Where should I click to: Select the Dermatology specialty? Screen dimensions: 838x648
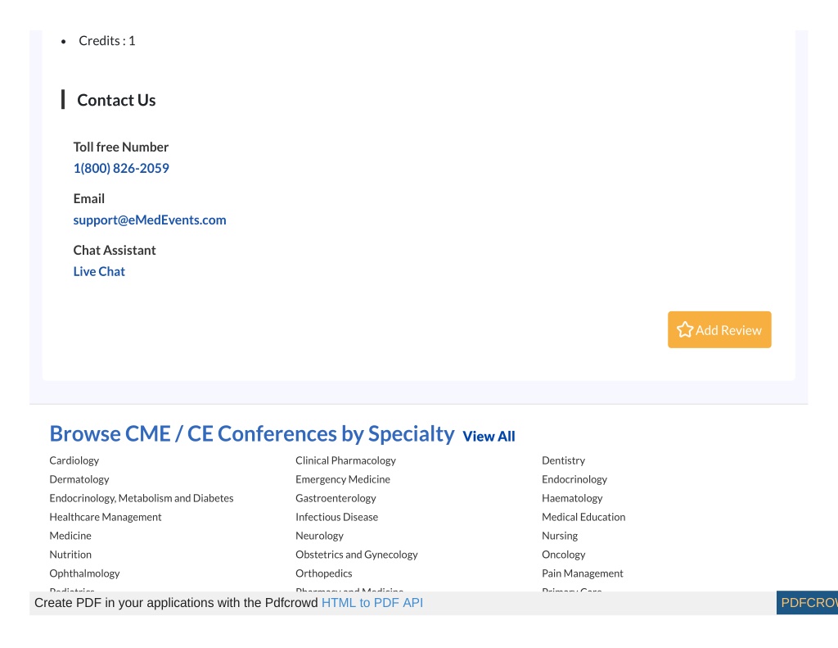(79, 479)
